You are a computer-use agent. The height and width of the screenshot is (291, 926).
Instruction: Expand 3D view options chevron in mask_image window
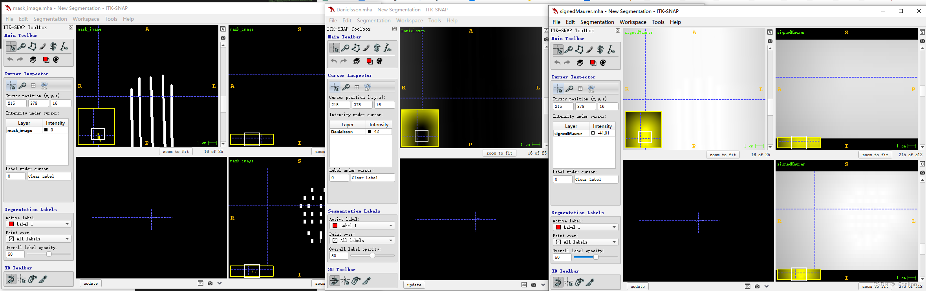(x=220, y=283)
